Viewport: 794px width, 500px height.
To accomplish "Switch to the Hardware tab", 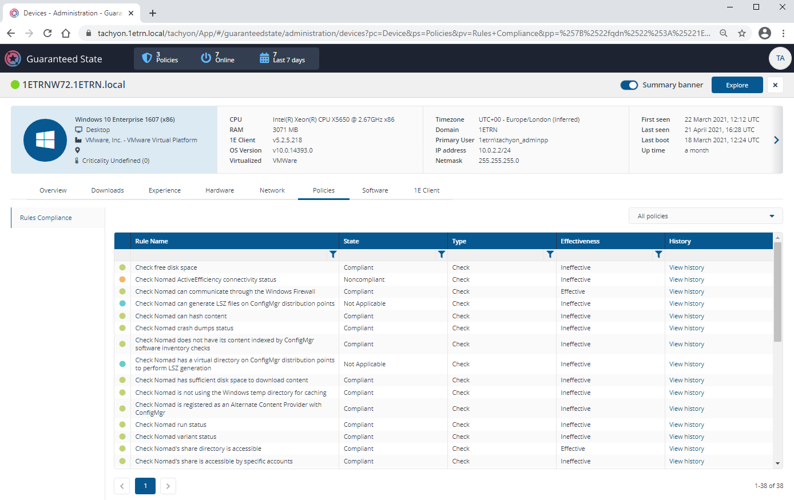I will click(220, 190).
